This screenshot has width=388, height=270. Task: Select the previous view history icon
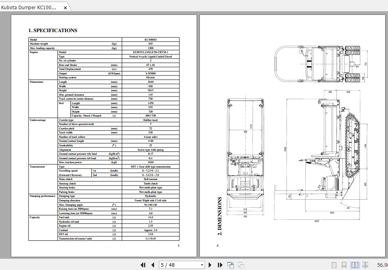[x=231, y=265]
